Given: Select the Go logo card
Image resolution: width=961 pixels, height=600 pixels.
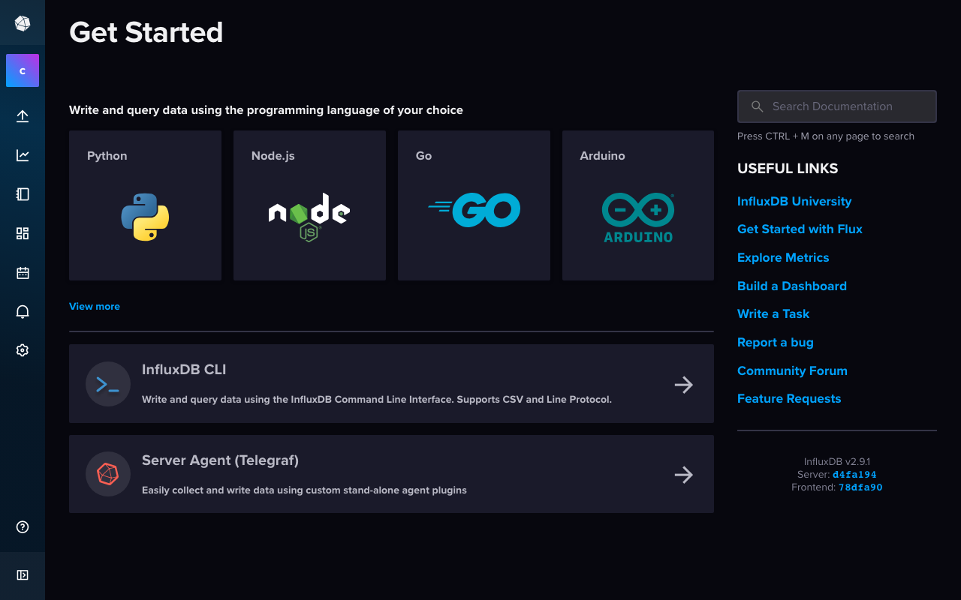Looking at the screenshot, I should point(474,205).
